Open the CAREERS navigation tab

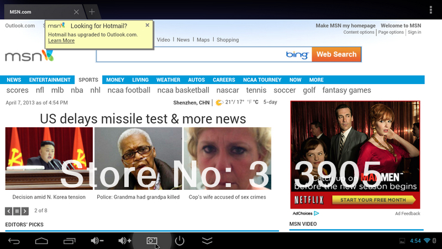click(224, 80)
